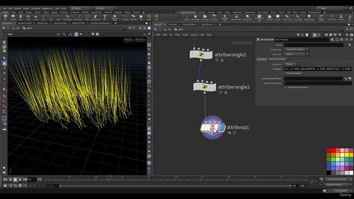
Task: Open network editor Layout menu
Action: [194, 35]
